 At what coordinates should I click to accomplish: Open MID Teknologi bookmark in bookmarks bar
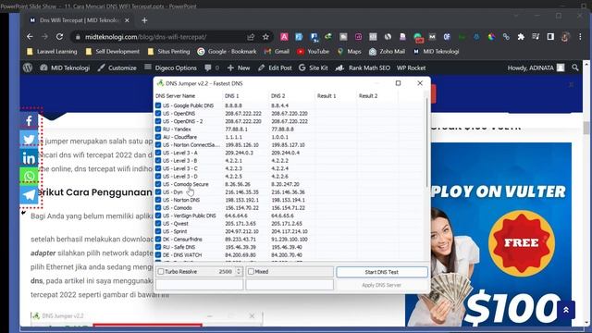pyautogui.click(x=436, y=52)
